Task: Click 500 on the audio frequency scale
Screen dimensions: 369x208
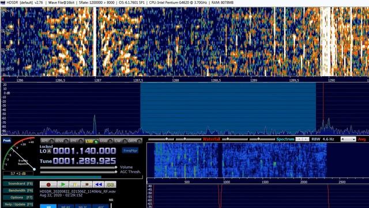Action: [187, 182]
